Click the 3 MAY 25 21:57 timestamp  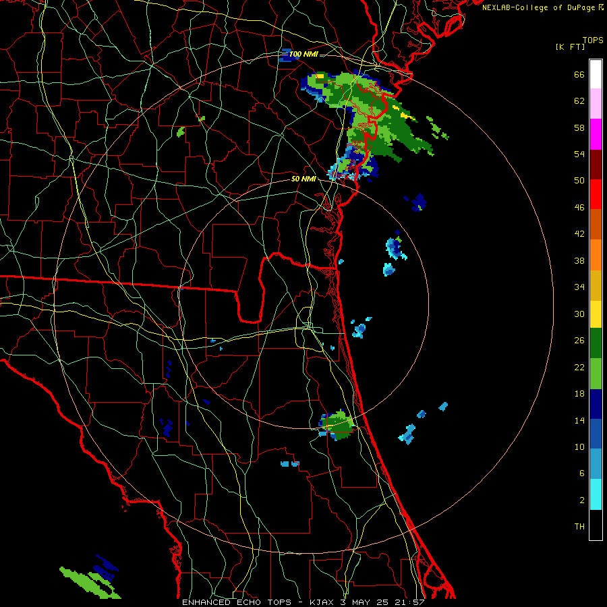tap(382, 602)
